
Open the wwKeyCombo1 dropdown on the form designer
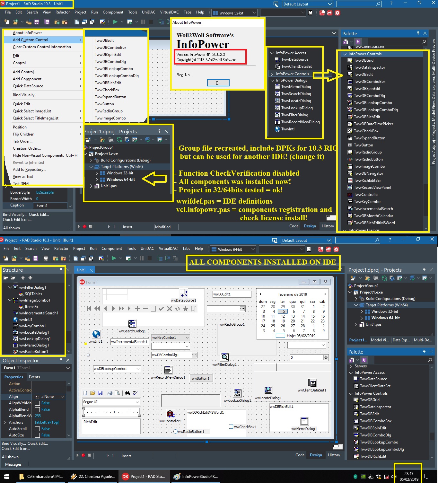click(x=187, y=338)
